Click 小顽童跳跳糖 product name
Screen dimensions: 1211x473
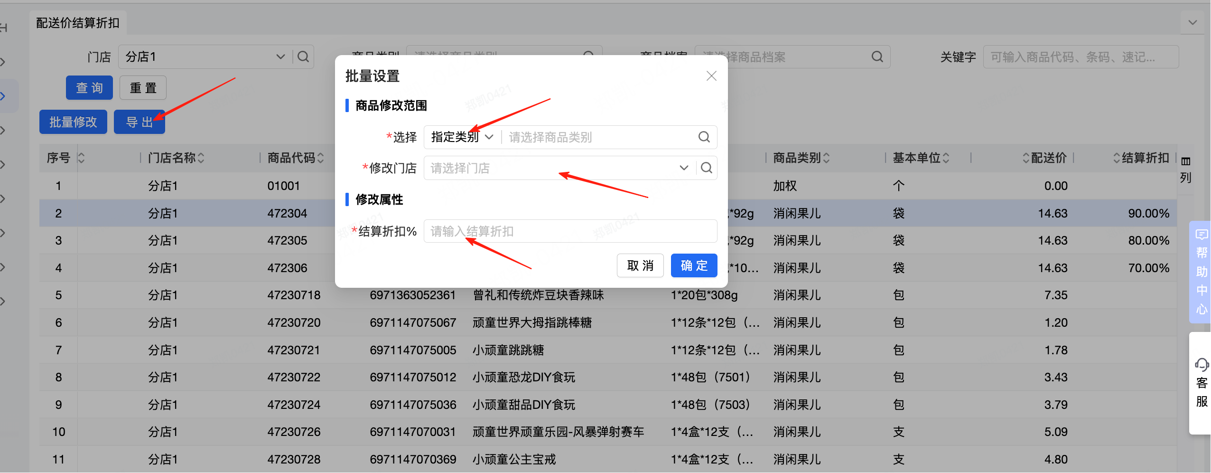pos(508,350)
